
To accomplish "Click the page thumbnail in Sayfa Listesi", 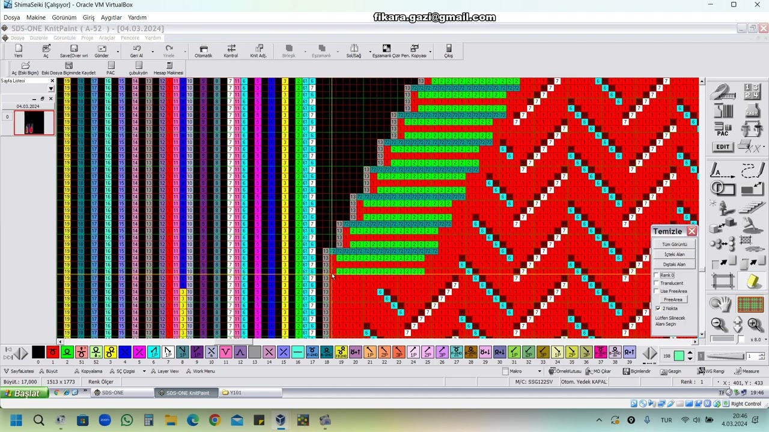I will coord(34,123).
